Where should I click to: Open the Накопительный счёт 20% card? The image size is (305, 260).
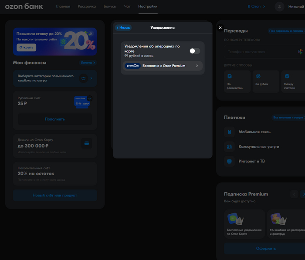[x=55, y=174]
